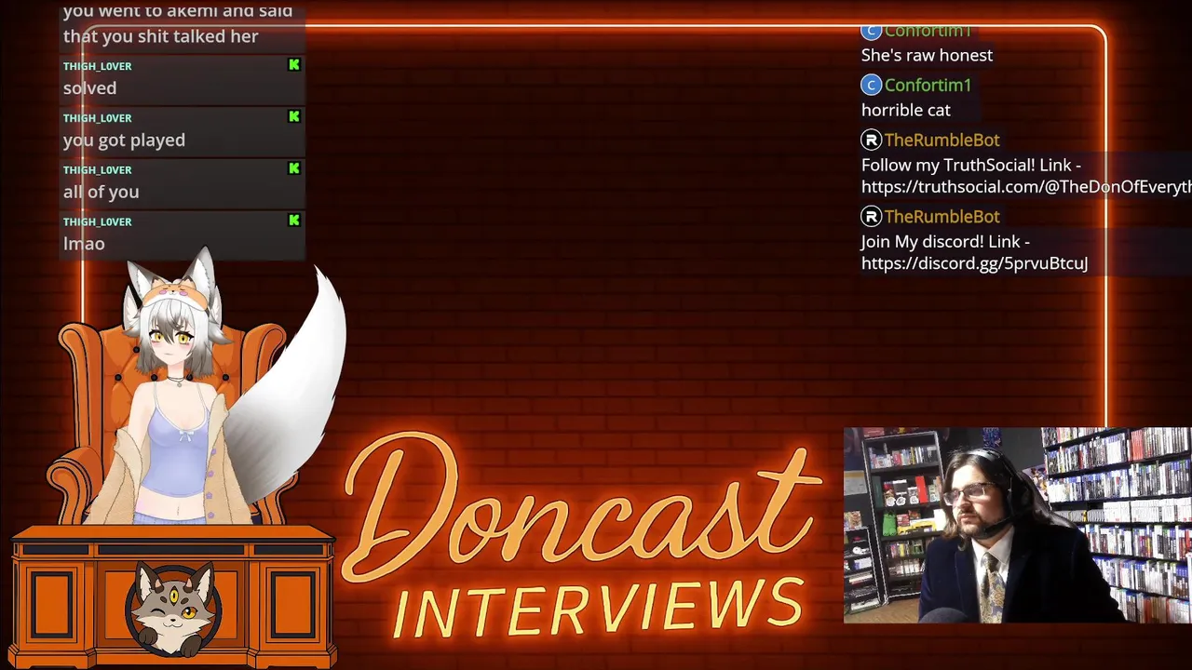Image resolution: width=1192 pixels, height=670 pixels.
Task: Click TheRumbleBot name above TruthSocial message
Action: pyautogui.click(x=941, y=140)
